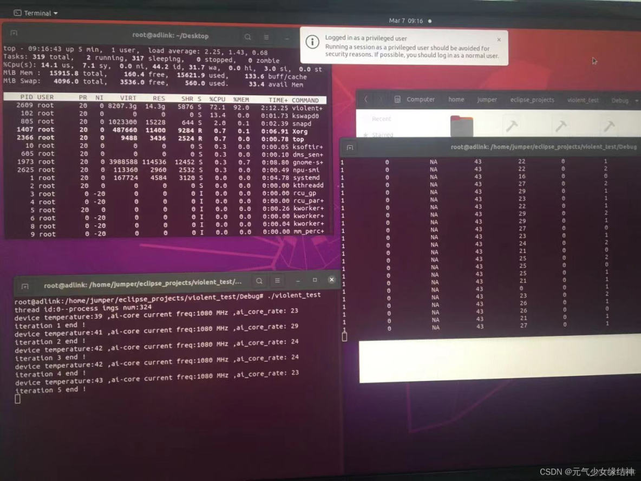This screenshot has height=481, width=641.
Task: Navigate to home using the path bar
Action: click(x=456, y=100)
